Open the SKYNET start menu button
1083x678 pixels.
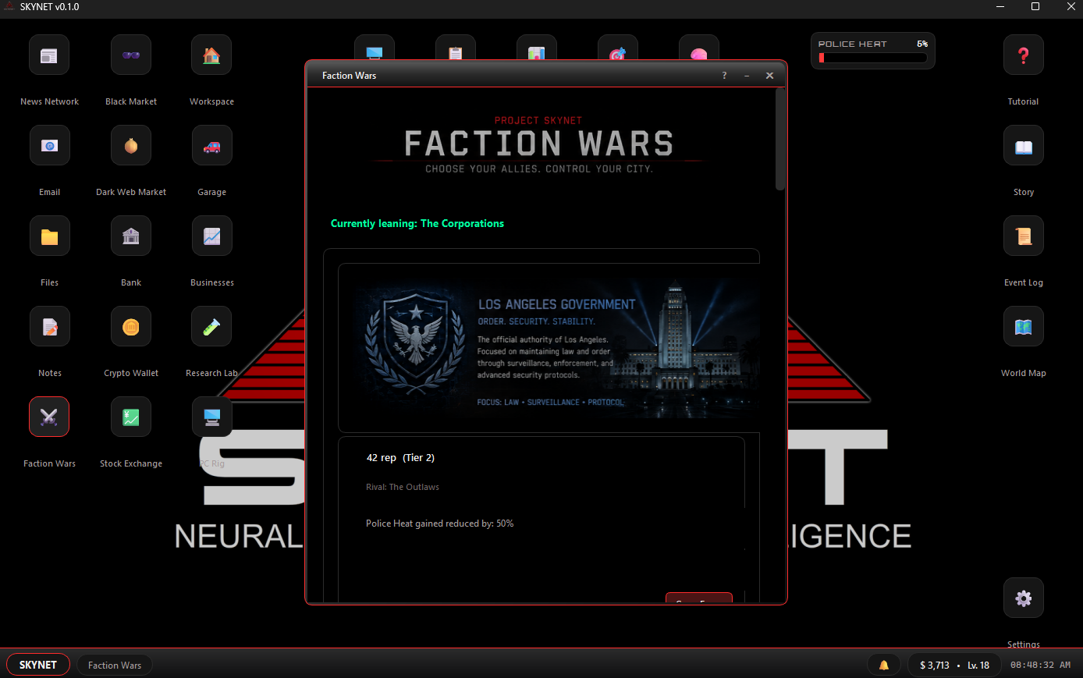pos(38,665)
